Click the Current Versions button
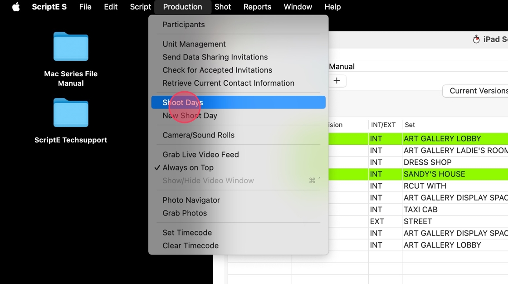508x284 pixels. tap(477, 91)
